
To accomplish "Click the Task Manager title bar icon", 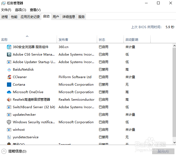I will pos(3,3).
